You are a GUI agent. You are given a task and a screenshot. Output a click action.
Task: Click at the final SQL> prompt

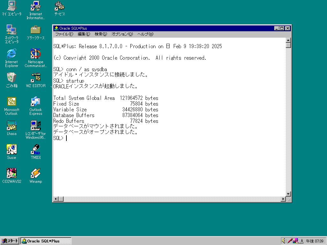point(58,138)
